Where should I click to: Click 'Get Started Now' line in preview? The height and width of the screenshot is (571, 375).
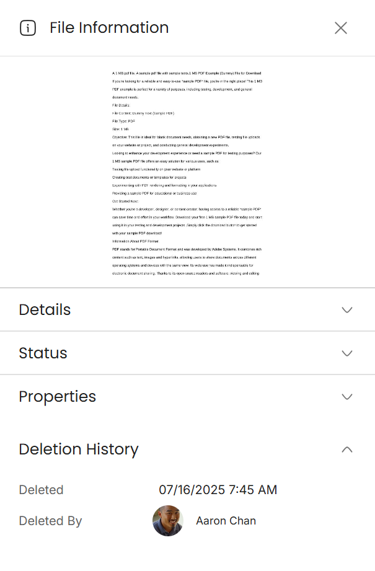click(125, 201)
